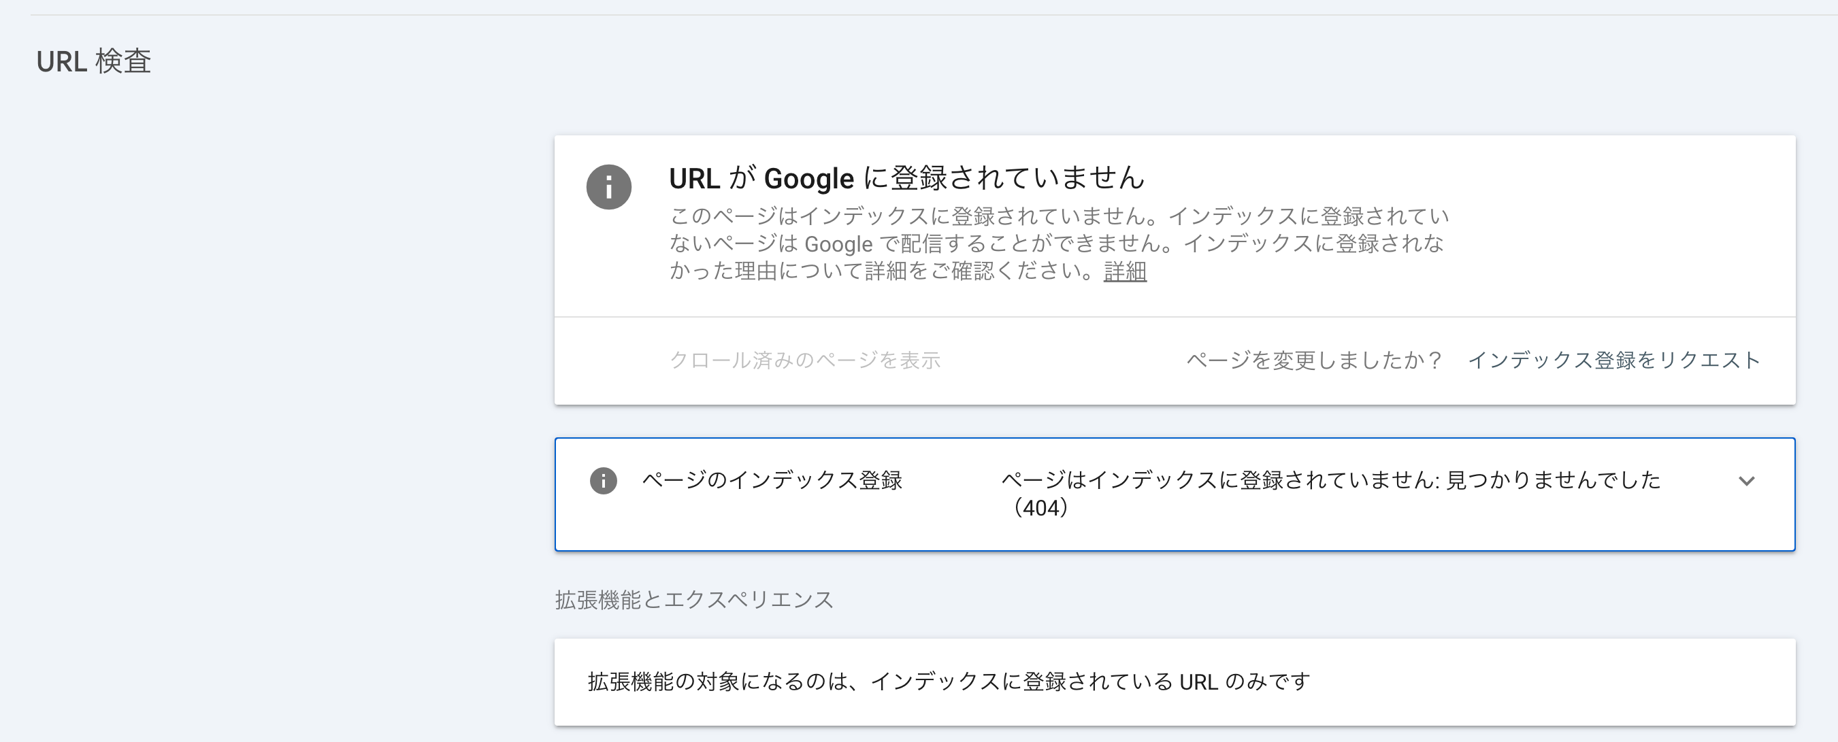The height and width of the screenshot is (742, 1838).
Task: Expand the page indexing row with the chevron
Action: coord(1746,481)
